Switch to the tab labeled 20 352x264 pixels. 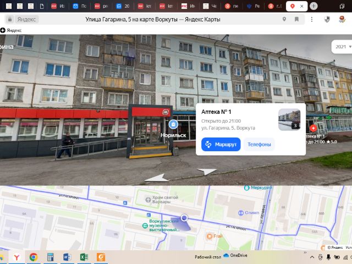123,6
